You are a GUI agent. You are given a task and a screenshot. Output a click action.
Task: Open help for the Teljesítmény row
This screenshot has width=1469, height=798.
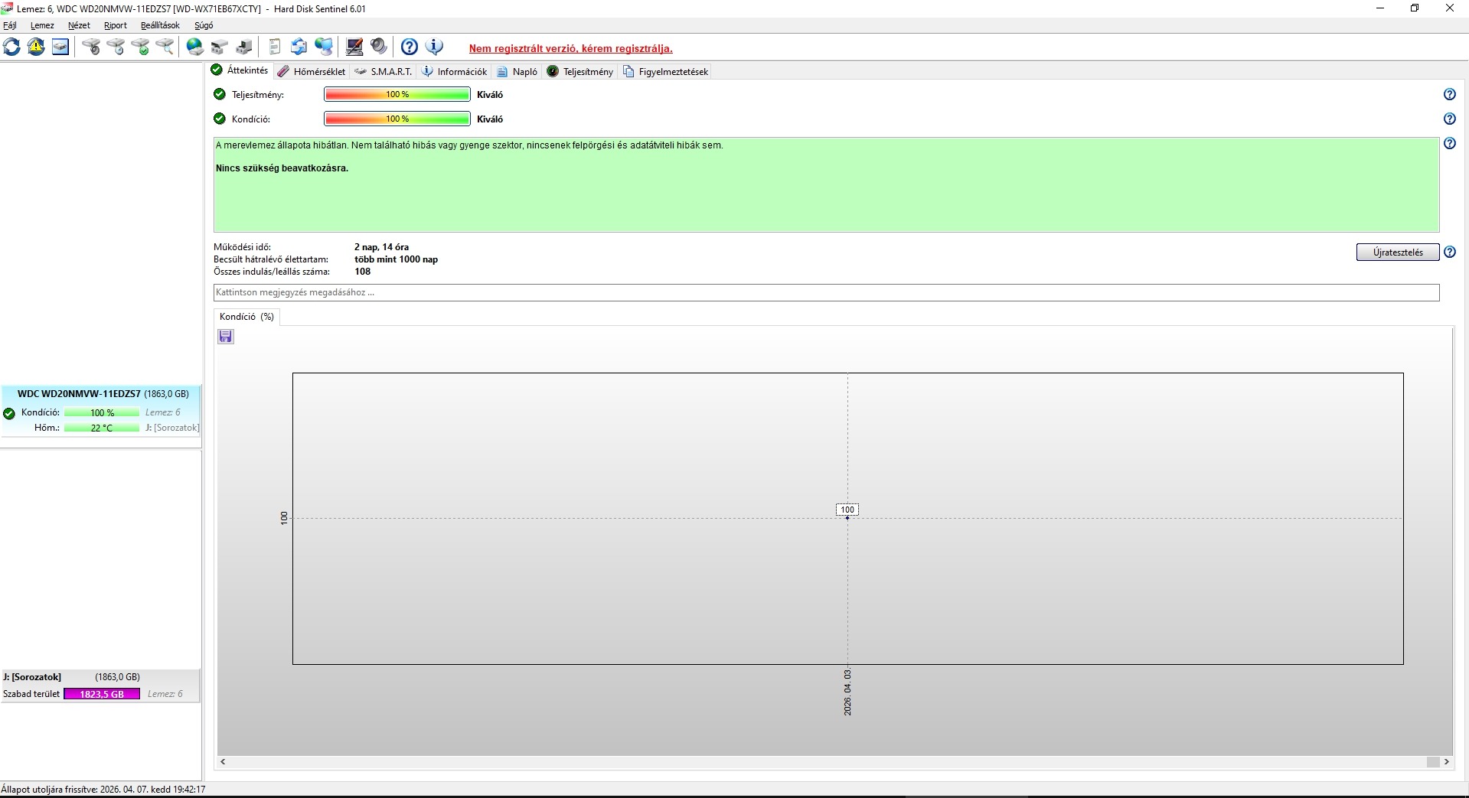click(1449, 94)
